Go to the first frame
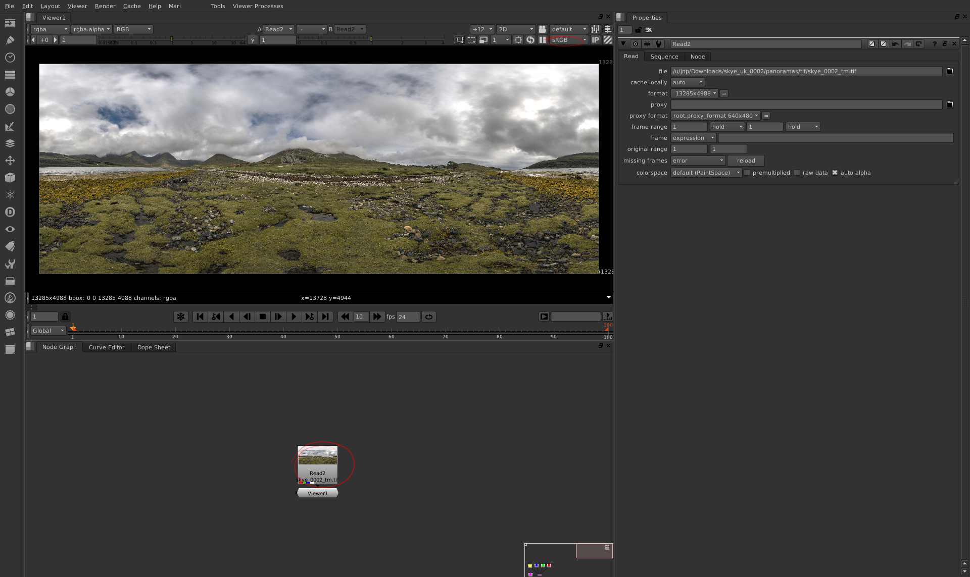Image resolution: width=970 pixels, height=577 pixels. tap(200, 317)
